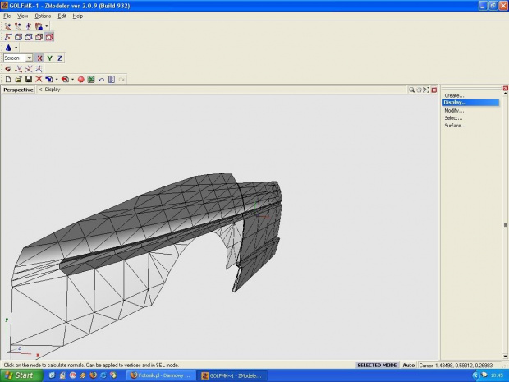This screenshot has width=509, height=382.
Task: Expand the Create... command group
Action: (x=454, y=95)
